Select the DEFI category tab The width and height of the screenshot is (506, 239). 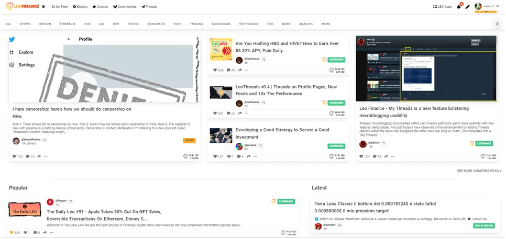pos(116,24)
